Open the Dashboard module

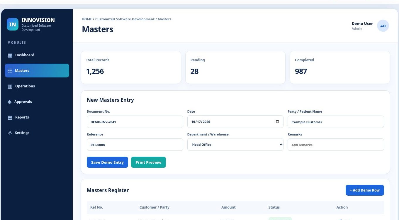(37, 55)
